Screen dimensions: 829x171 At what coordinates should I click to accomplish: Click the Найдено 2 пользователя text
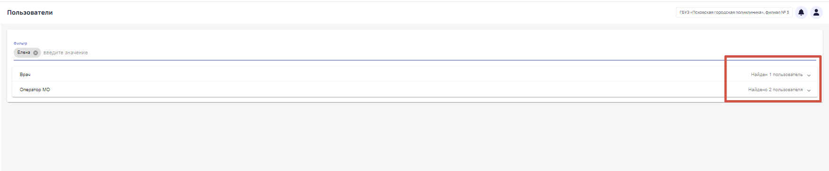coord(775,90)
